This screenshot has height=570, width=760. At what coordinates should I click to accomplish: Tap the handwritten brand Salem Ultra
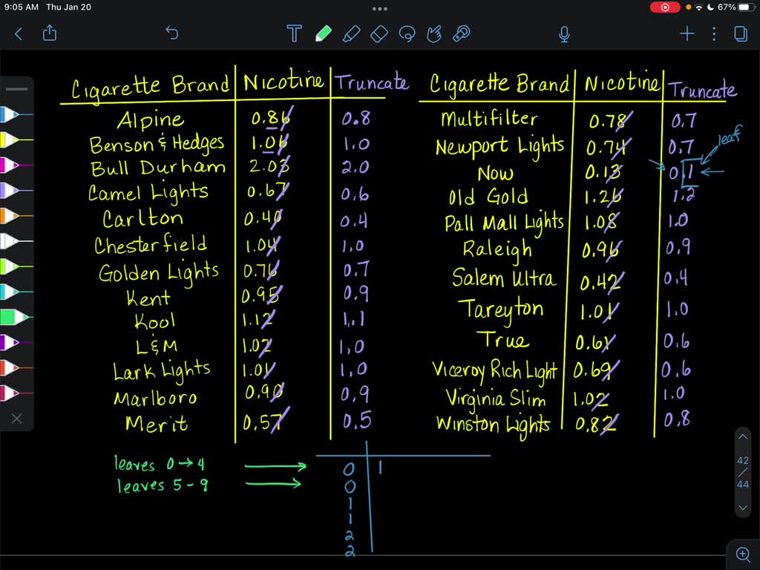504,279
